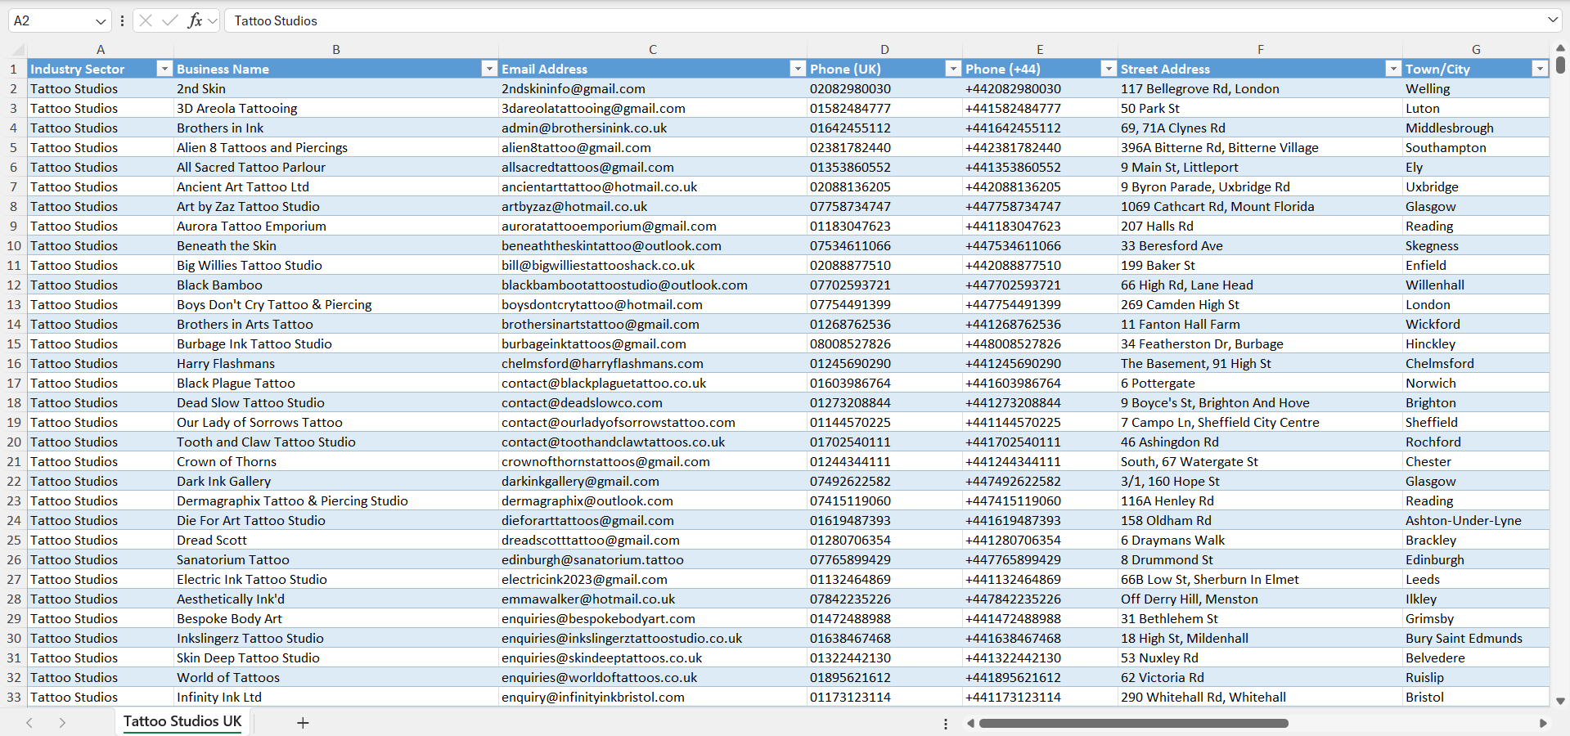Click the sheet tab bar three-dot handle
Screen dimensions: 1570x736
pyautogui.click(x=946, y=724)
